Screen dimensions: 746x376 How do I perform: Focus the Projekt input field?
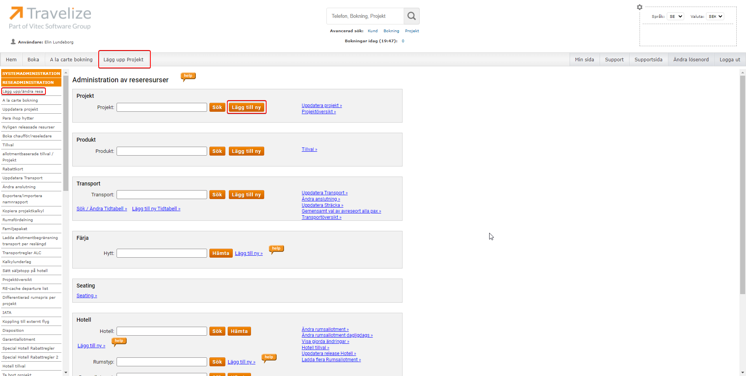click(x=162, y=107)
